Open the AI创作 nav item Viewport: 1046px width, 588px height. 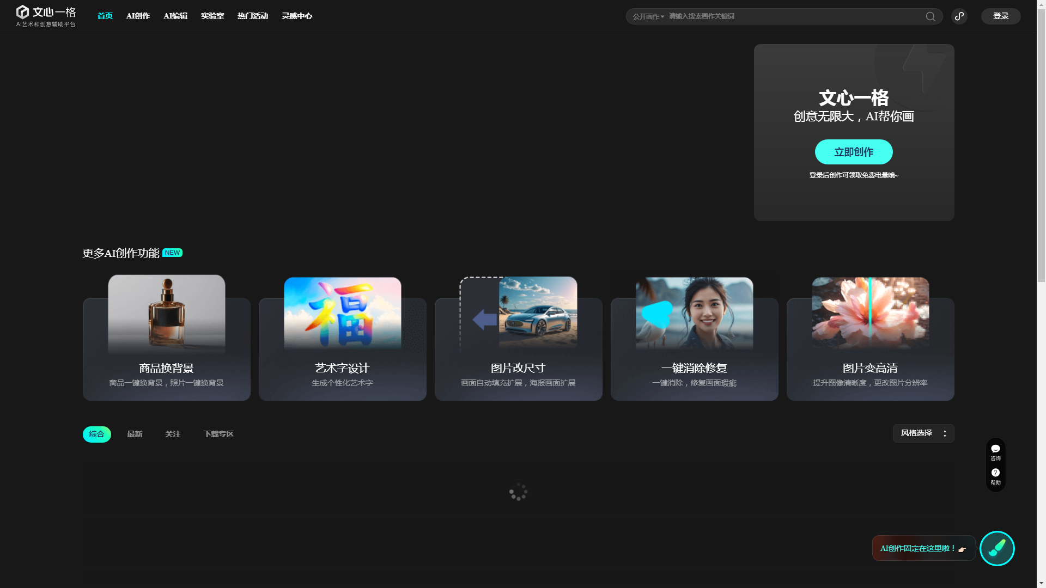(x=138, y=16)
